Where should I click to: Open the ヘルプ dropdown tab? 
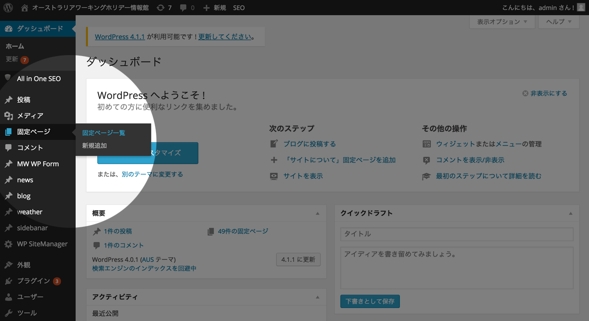[559, 22]
